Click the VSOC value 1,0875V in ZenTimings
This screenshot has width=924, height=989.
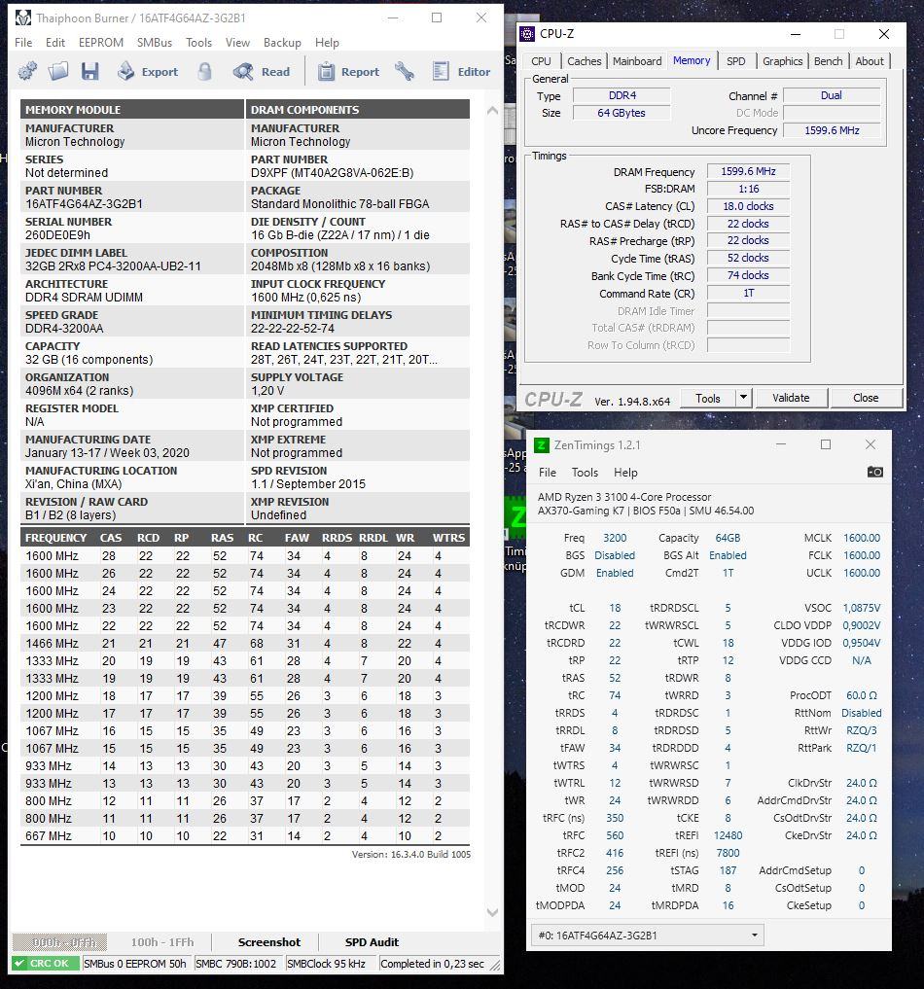(x=862, y=608)
